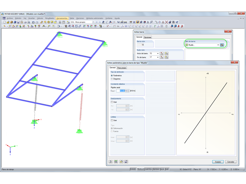Click the Print icon in toolbar
Screen dimensions: 246x184
pos(25,22)
